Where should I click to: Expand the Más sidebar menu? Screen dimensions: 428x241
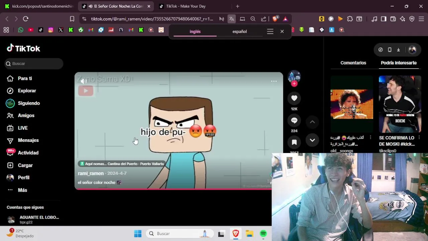click(17, 190)
